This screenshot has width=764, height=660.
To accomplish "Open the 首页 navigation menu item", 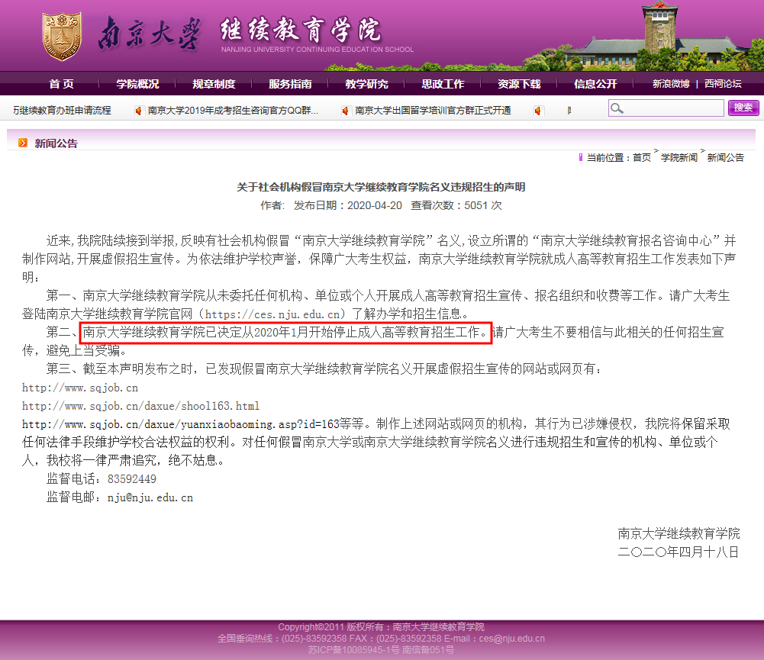I will pyautogui.click(x=61, y=84).
